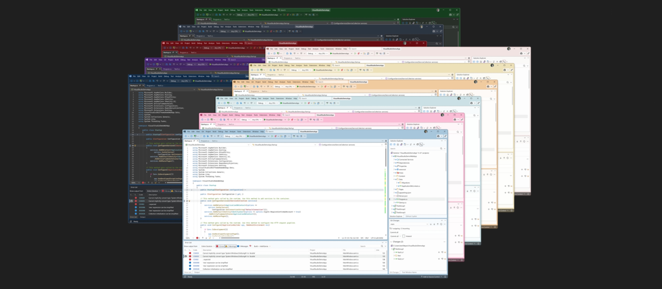This screenshot has height=289, width=662.
Task: Expand the Pages folder in Solution Explorer
Action: coord(394,189)
